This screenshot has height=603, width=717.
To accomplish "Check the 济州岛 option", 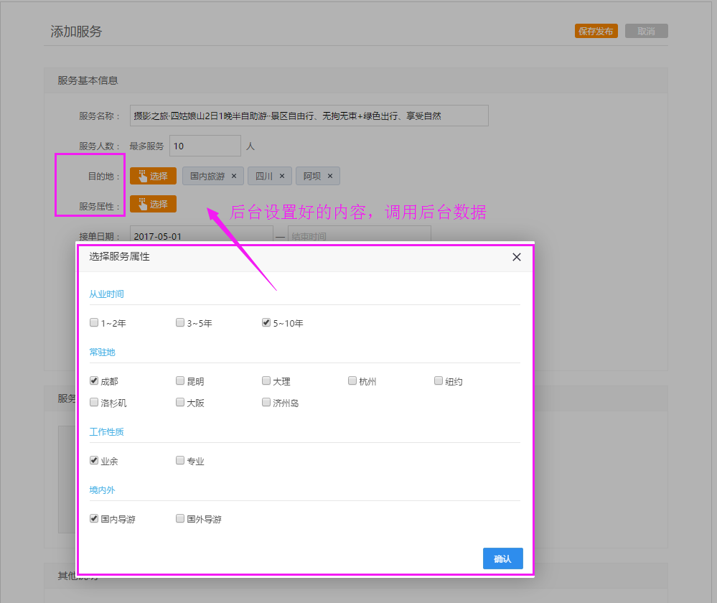I will (266, 403).
